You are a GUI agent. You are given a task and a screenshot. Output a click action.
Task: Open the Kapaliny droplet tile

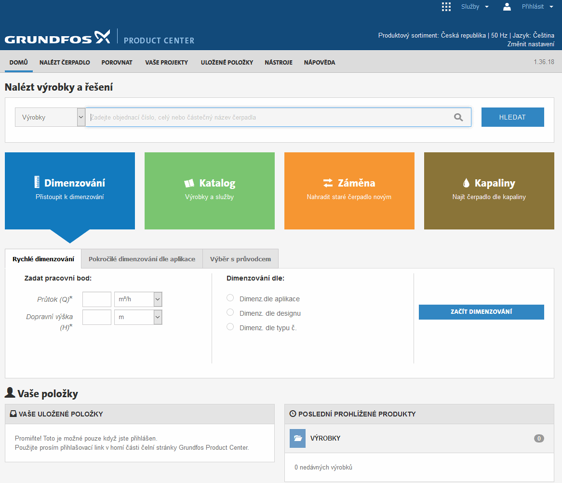point(489,190)
